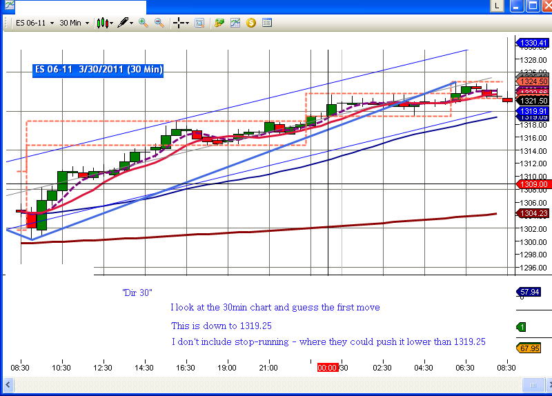Open the 30 Min interval selector
Screen dimensions: 552x396
click(x=75, y=23)
